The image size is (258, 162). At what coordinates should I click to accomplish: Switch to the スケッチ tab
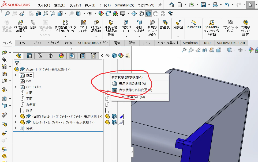point(37,43)
